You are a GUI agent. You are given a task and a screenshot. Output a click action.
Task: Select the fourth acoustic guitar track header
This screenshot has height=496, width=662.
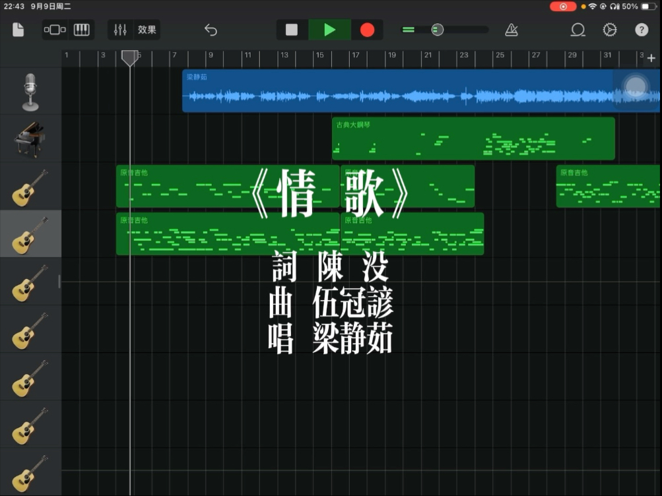[30, 329]
